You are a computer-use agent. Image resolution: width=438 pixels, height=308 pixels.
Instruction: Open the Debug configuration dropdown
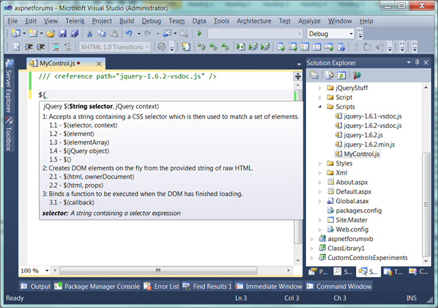pyautogui.click(x=350, y=34)
